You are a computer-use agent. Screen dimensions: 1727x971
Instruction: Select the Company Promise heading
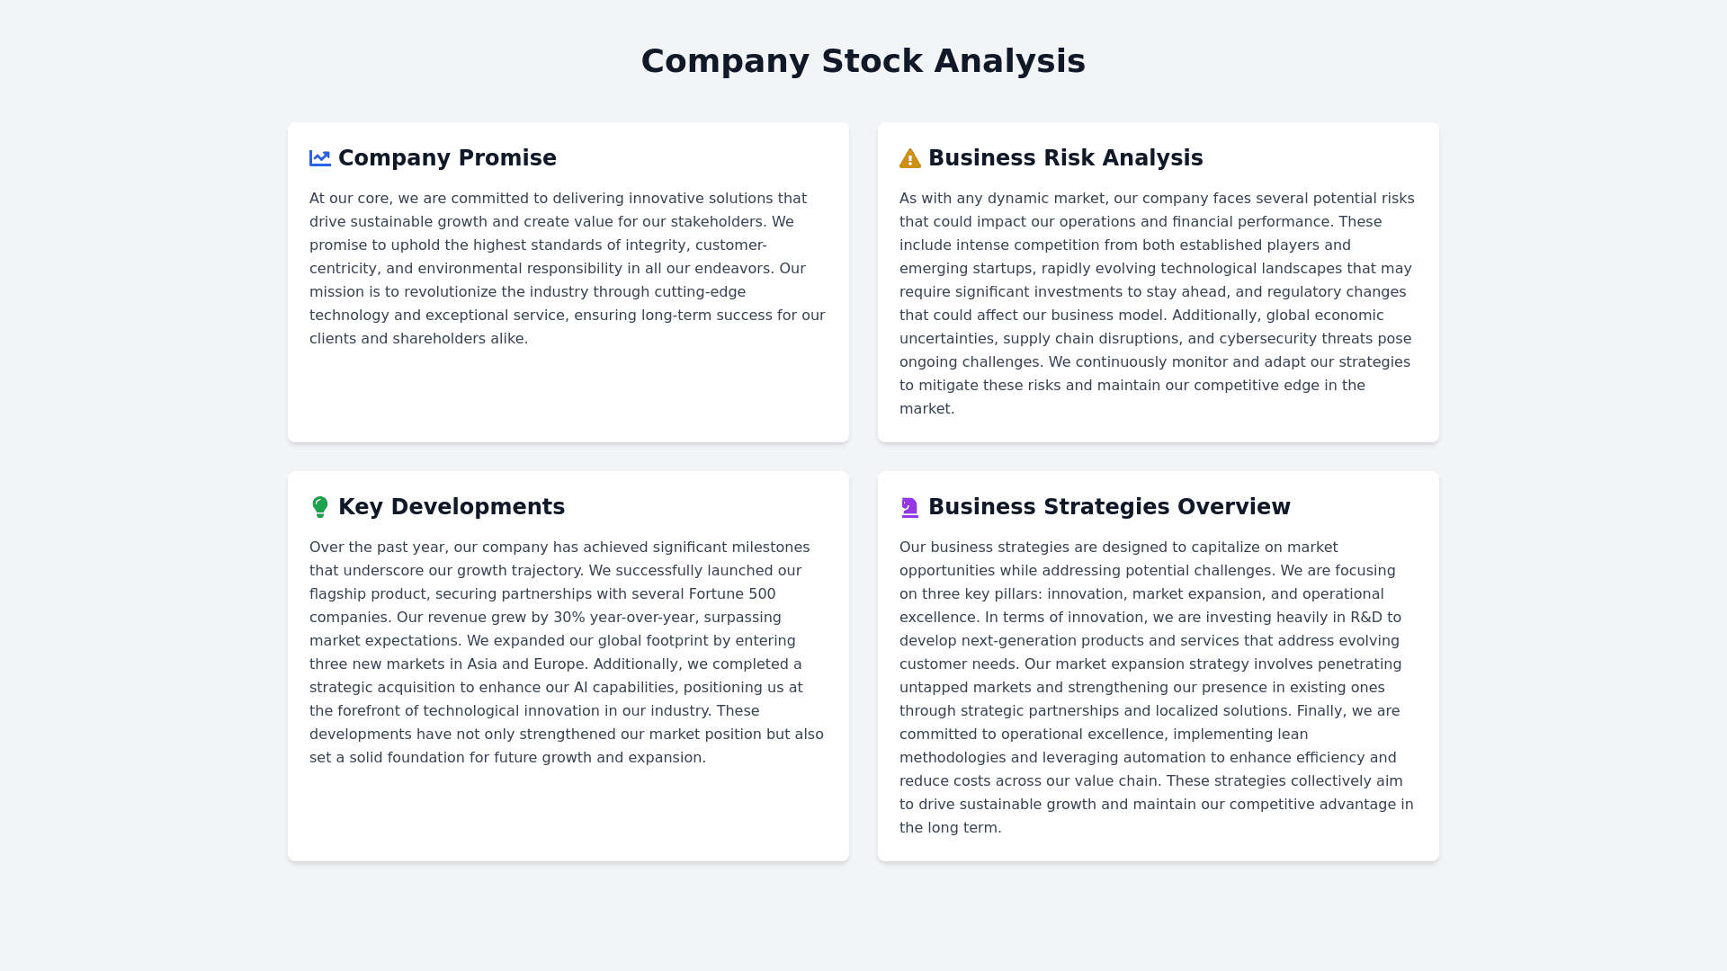click(x=447, y=158)
